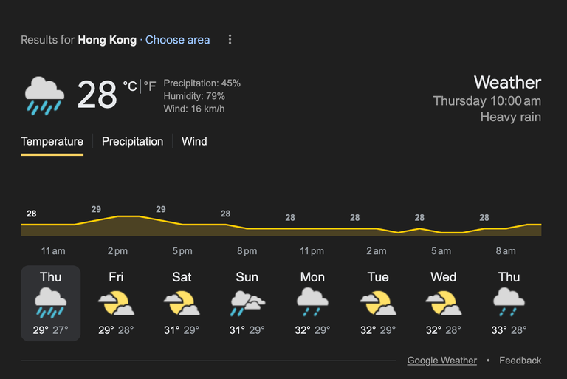
Task: Click the 2 pm point on temperature graph
Action: [118, 216]
